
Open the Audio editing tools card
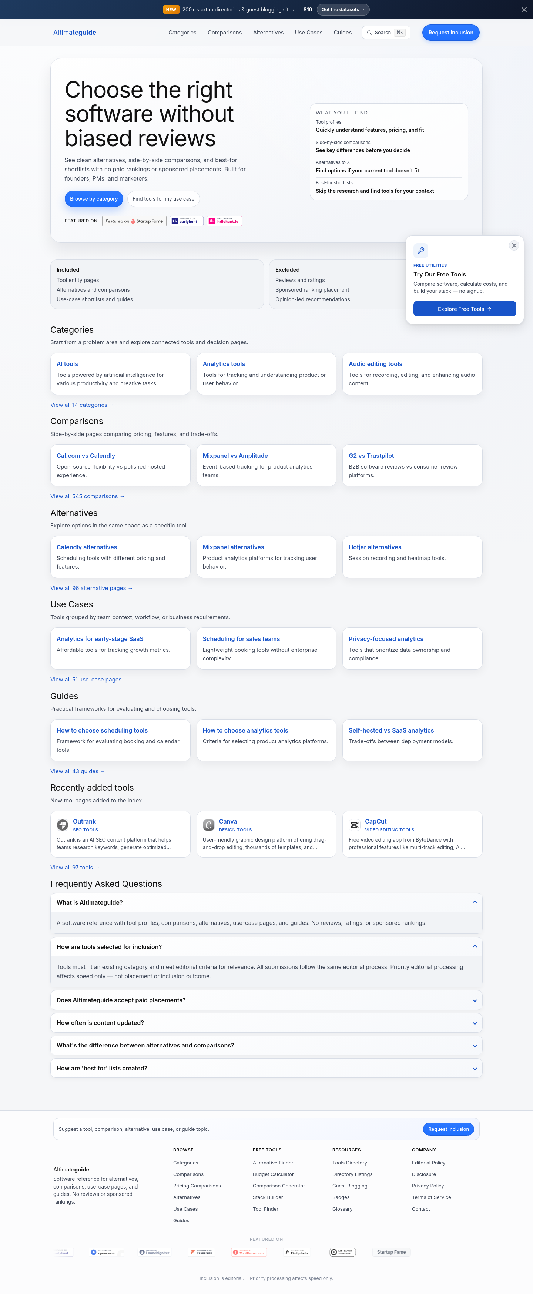412,374
